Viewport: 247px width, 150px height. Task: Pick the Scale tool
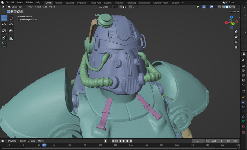tap(4, 31)
